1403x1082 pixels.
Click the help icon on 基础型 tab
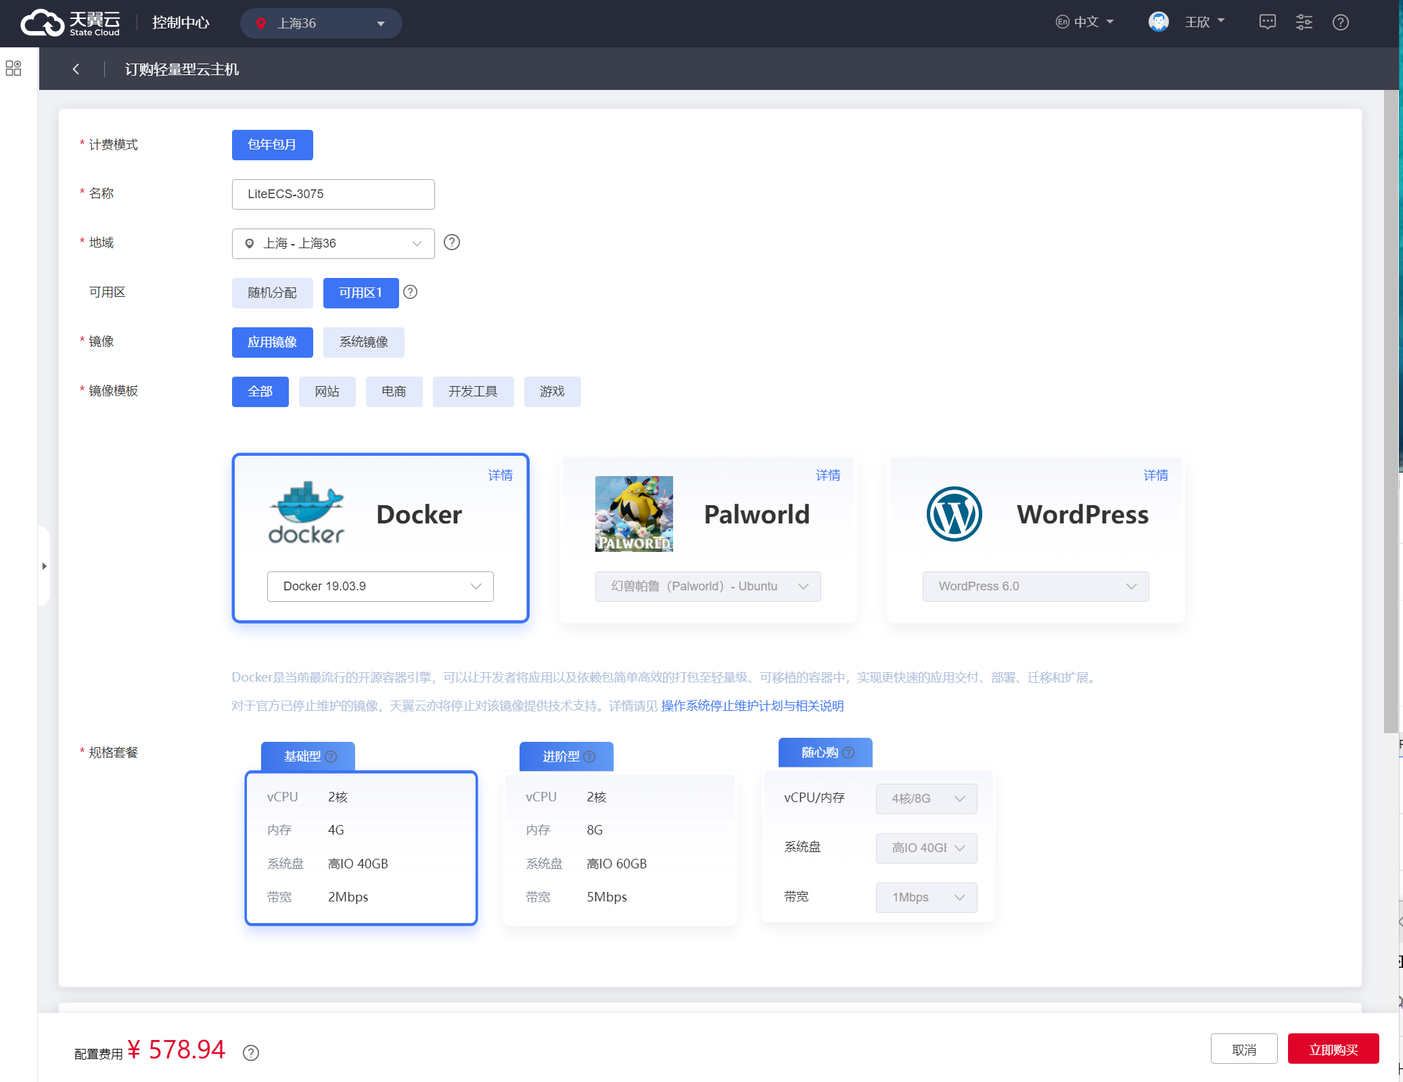click(x=331, y=757)
